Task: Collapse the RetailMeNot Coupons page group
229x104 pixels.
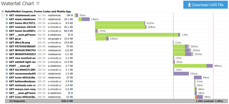Action: click(x=3, y=12)
